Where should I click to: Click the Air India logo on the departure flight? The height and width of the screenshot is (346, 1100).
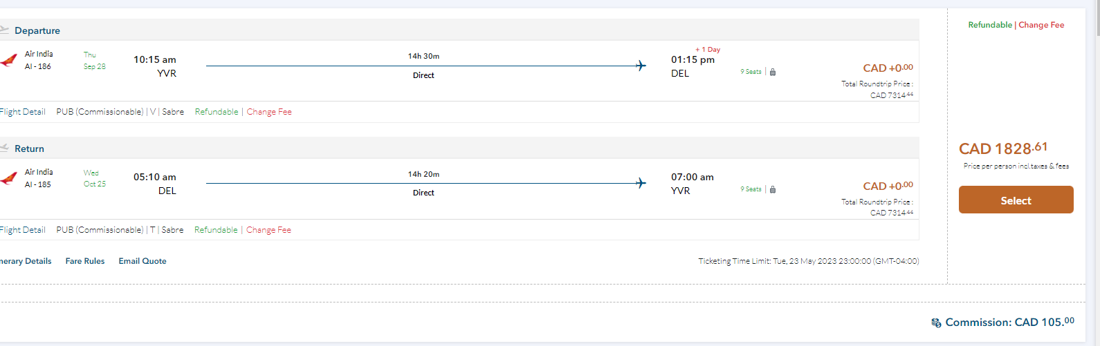(x=8, y=60)
